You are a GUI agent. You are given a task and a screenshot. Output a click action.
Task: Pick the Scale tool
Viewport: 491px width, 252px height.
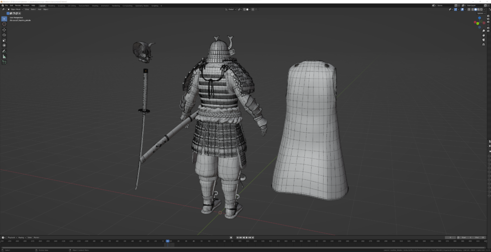[4, 40]
